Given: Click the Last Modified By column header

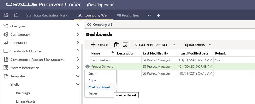Looking at the screenshot, I should [155, 53].
